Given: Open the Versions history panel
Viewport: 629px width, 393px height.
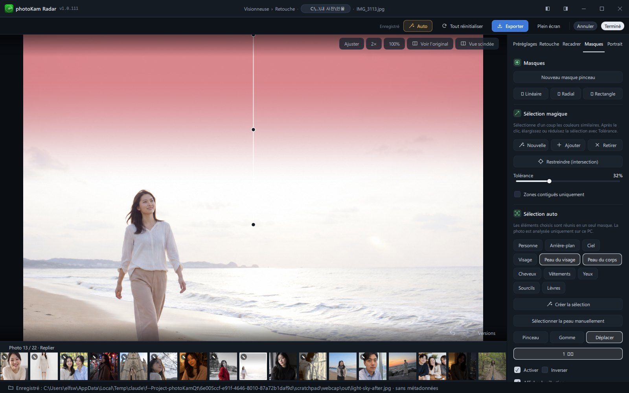Looking at the screenshot, I should (x=486, y=333).
